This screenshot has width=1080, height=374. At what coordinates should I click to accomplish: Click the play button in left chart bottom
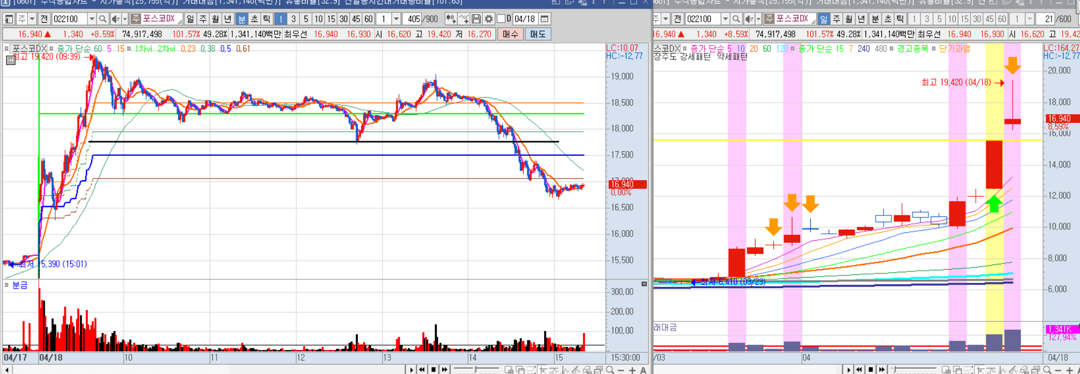point(411,370)
